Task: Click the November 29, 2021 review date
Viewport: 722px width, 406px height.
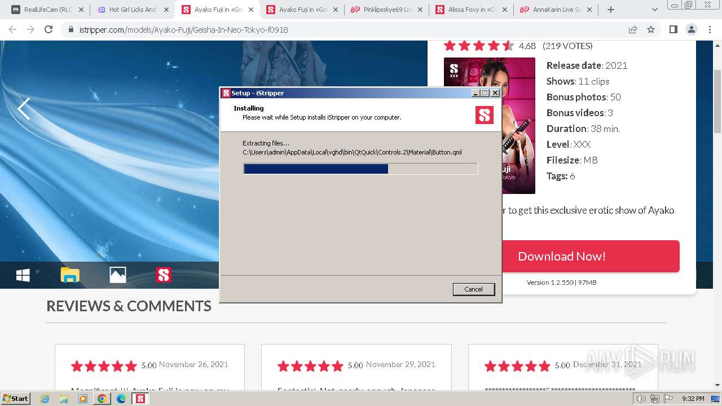Action: (400, 364)
